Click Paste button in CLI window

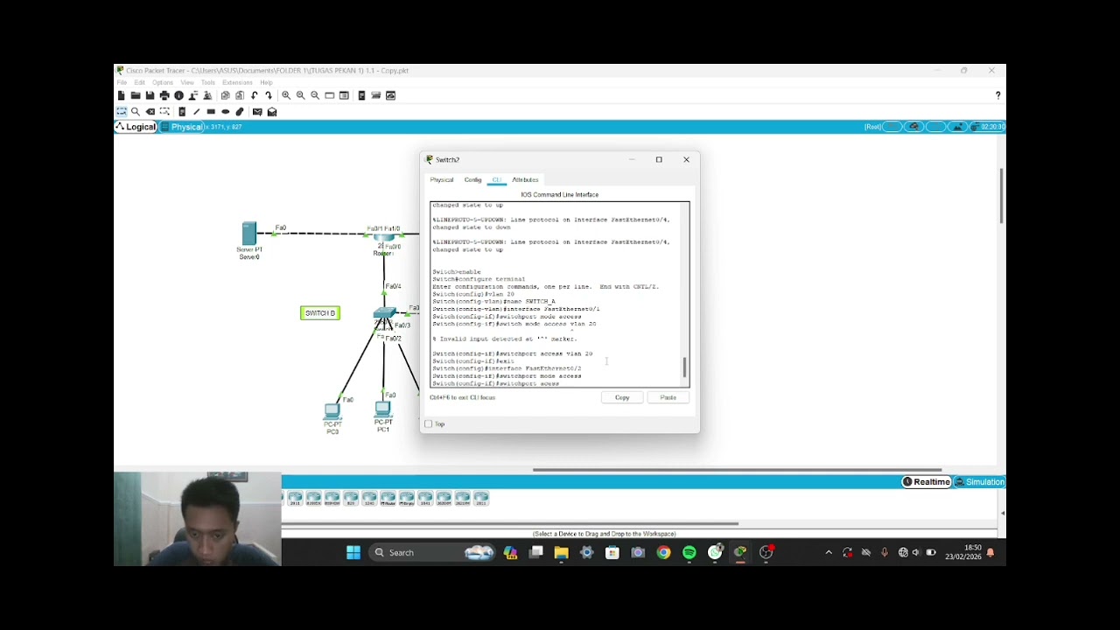pyautogui.click(x=668, y=398)
